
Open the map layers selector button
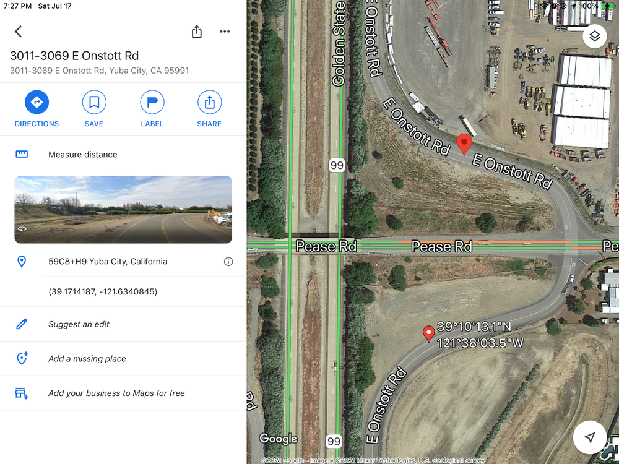[x=594, y=37]
